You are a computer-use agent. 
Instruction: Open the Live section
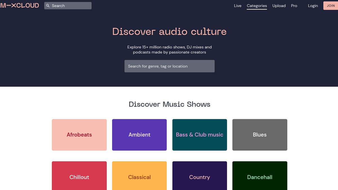point(237,6)
